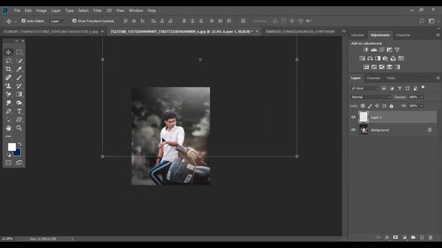Open the Adjustments panel options menu

[x=438, y=35]
